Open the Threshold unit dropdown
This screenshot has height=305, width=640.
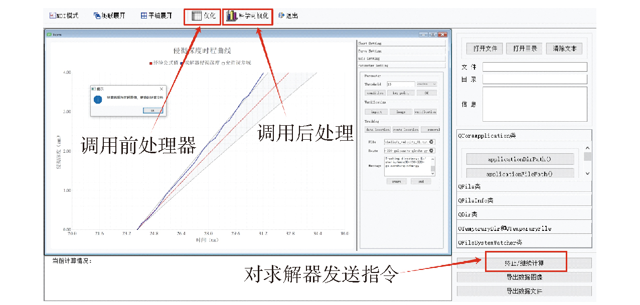click(x=426, y=84)
